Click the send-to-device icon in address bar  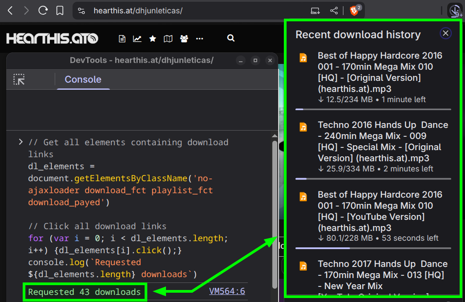315,11
